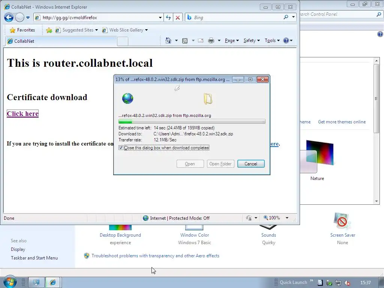Open Control Panel help question mark icon
384x288 pixels.
(x=380, y=34)
